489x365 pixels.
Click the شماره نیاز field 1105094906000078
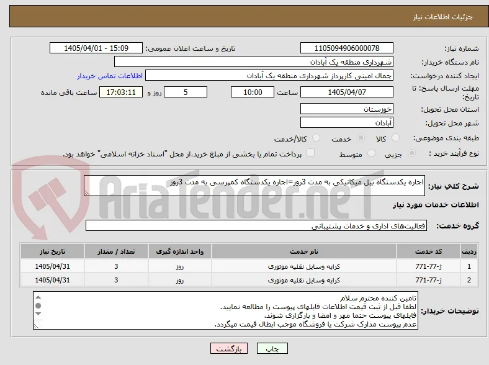pyautogui.click(x=347, y=48)
